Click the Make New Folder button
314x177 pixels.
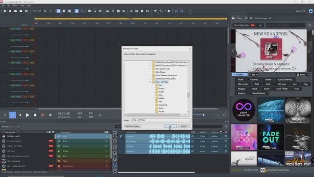pyautogui.click(x=132, y=126)
